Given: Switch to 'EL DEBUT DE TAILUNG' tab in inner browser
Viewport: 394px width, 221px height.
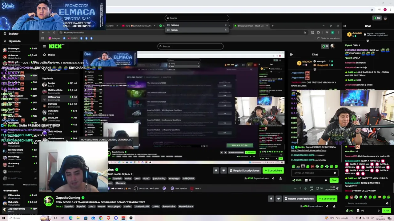Looking at the screenshot, I should pyautogui.click(x=139, y=26).
